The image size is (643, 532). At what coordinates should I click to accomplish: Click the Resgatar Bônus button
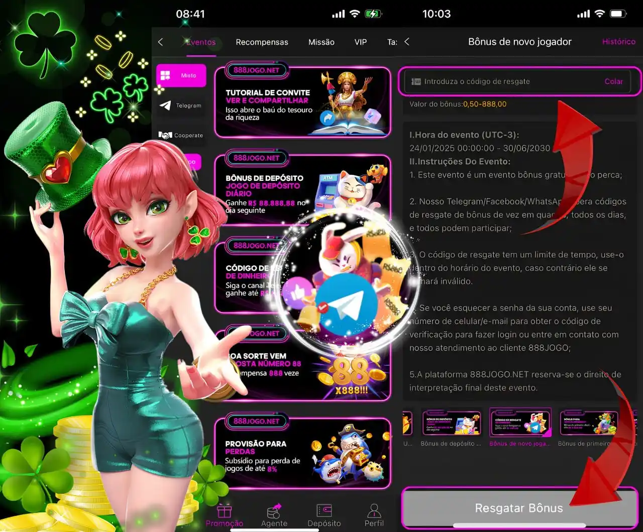[519, 508]
